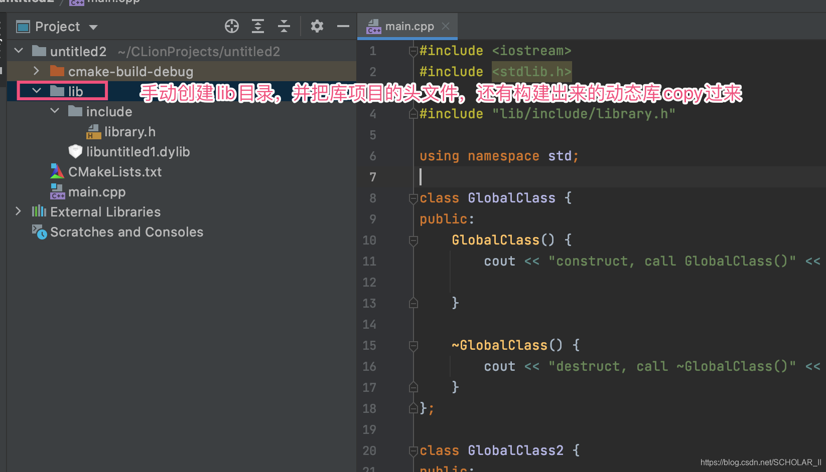Click the <stdlib.h> include on line 2
Screen dimensions: 826x472
pos(531,72)
